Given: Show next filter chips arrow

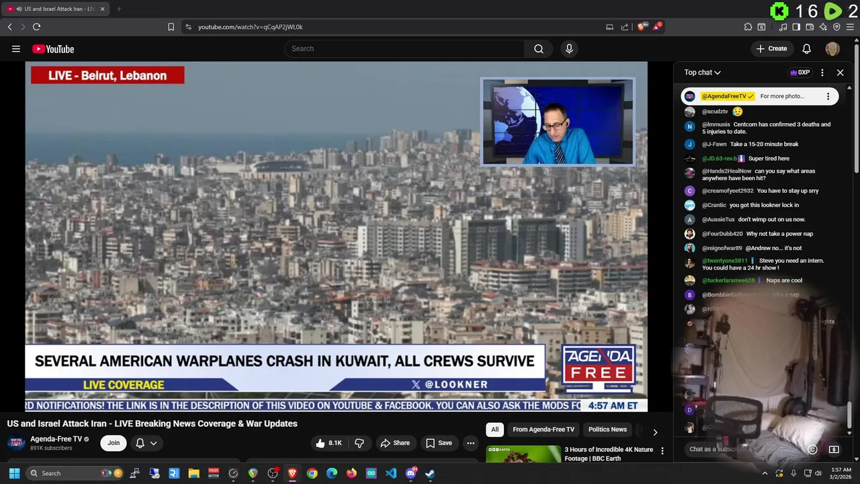Looking at the screenshot, I should click(655, 432).
